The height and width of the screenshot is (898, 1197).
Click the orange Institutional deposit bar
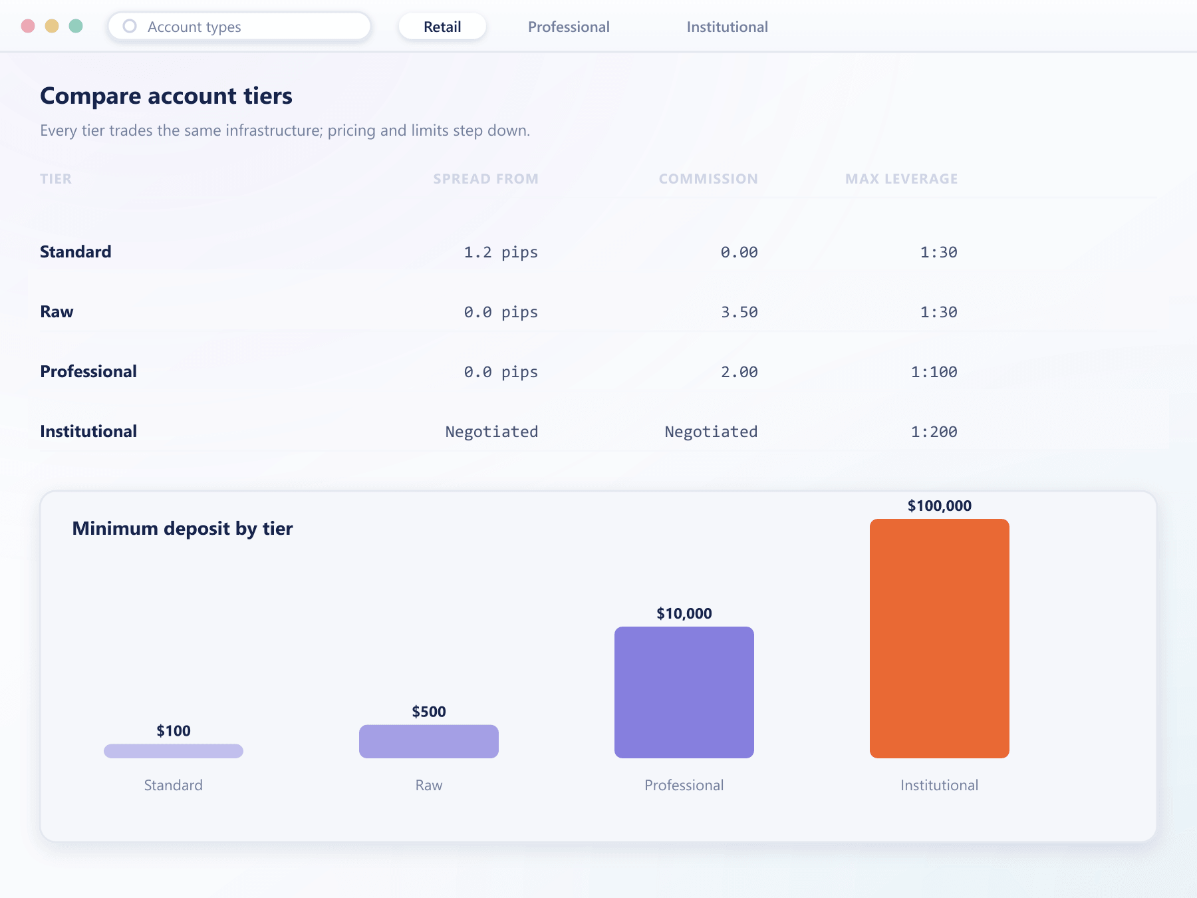tap(940, 639)
